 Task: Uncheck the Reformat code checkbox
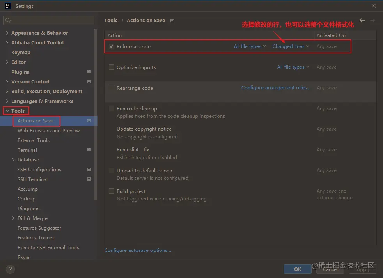(x=112, y=46)
